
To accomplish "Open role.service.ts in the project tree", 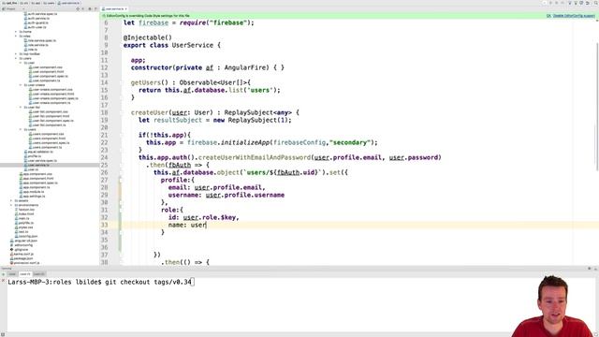I will [37, 45].
